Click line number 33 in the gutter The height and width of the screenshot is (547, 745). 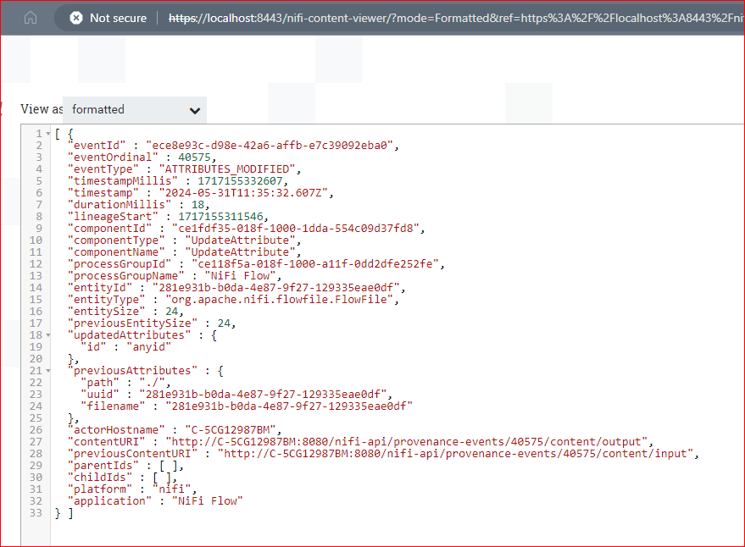coord(36,512)
